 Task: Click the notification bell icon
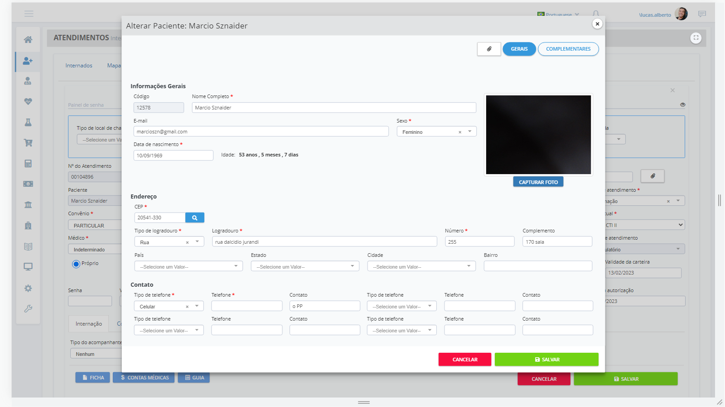click(x=596, y=14)
